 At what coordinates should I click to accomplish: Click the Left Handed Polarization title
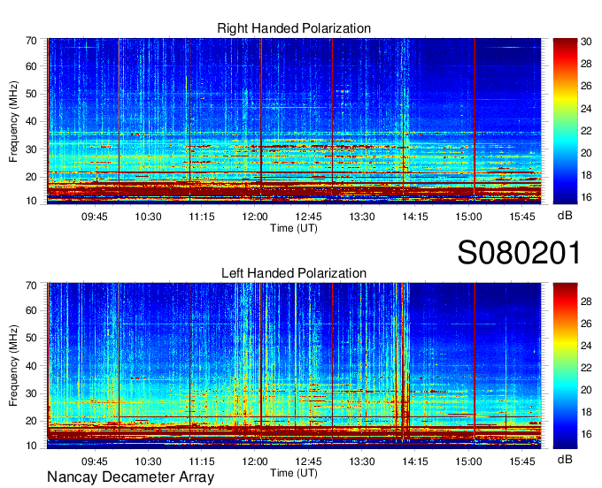(294, 273)
